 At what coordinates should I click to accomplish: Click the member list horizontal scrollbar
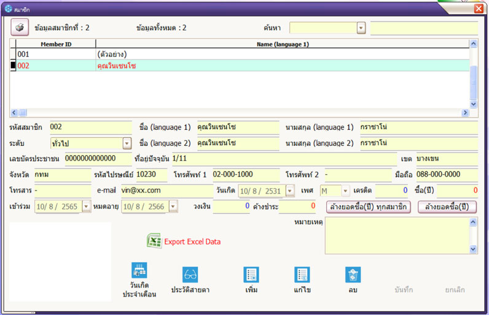(x=240, y=113)
